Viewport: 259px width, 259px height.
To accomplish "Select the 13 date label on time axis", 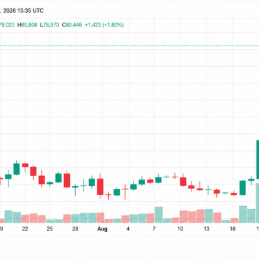I will coord(207,229).
